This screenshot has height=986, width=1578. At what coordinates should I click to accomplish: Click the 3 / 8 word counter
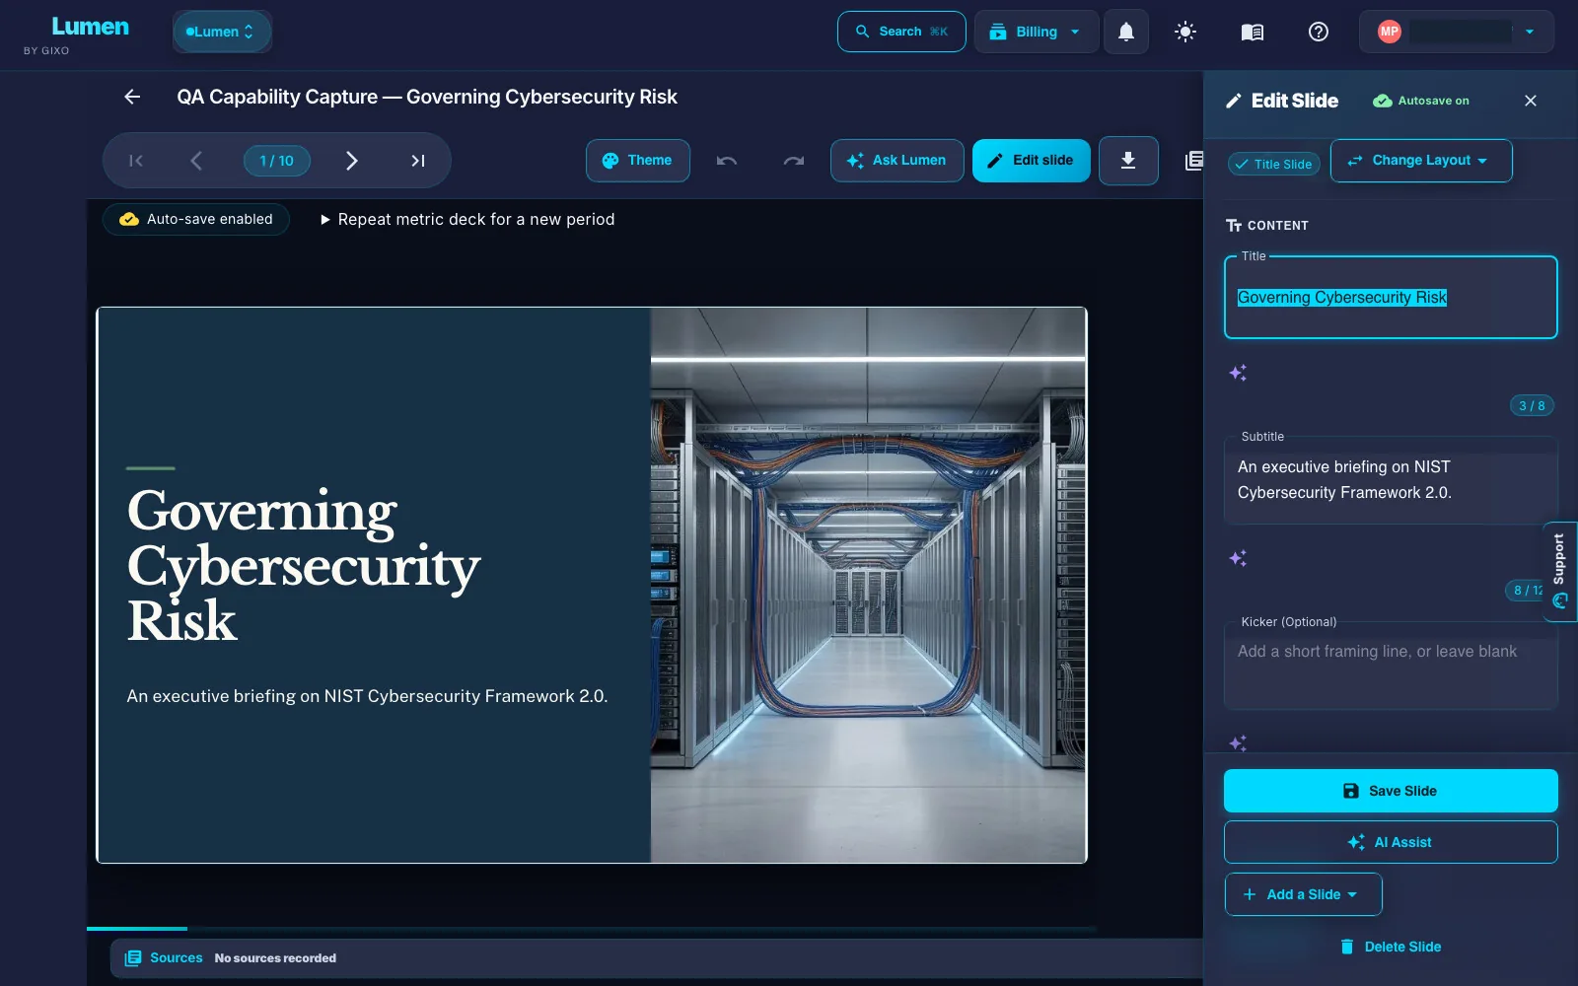point(1532,405)
